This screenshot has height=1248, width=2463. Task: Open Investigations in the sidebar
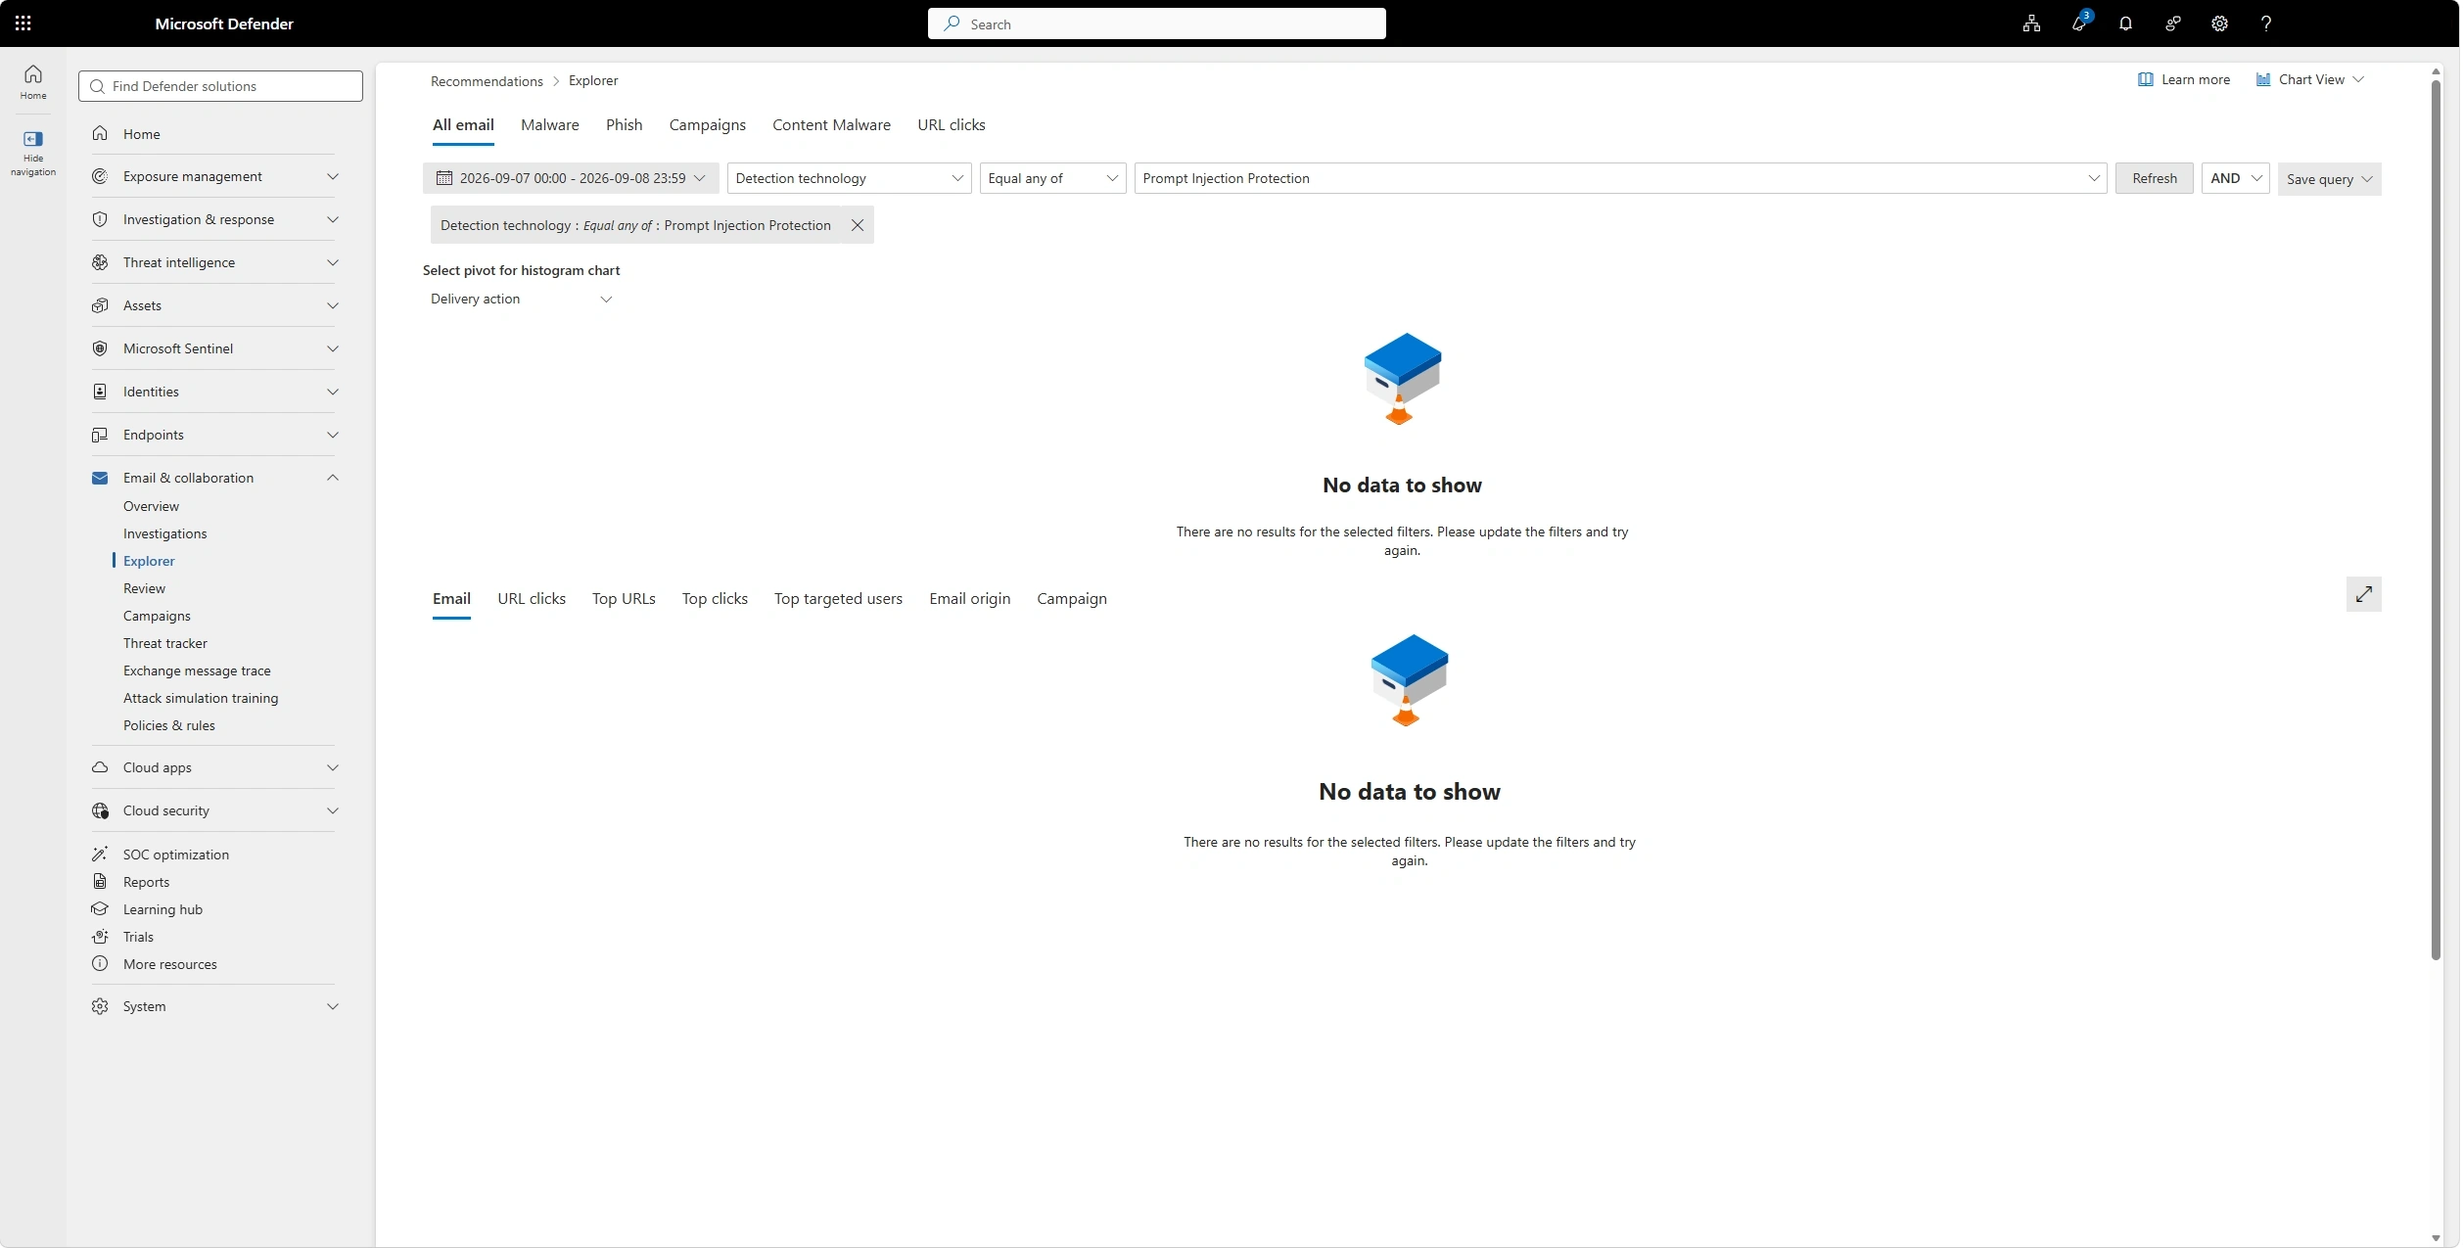tap(164, 533)
